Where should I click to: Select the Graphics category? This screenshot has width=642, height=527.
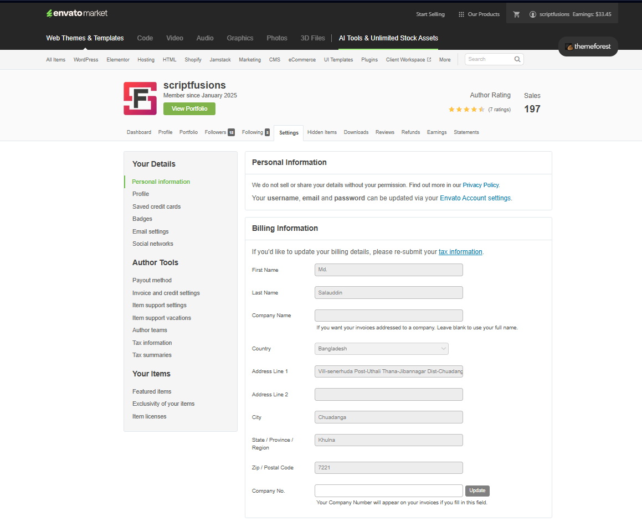coord(240,38)
